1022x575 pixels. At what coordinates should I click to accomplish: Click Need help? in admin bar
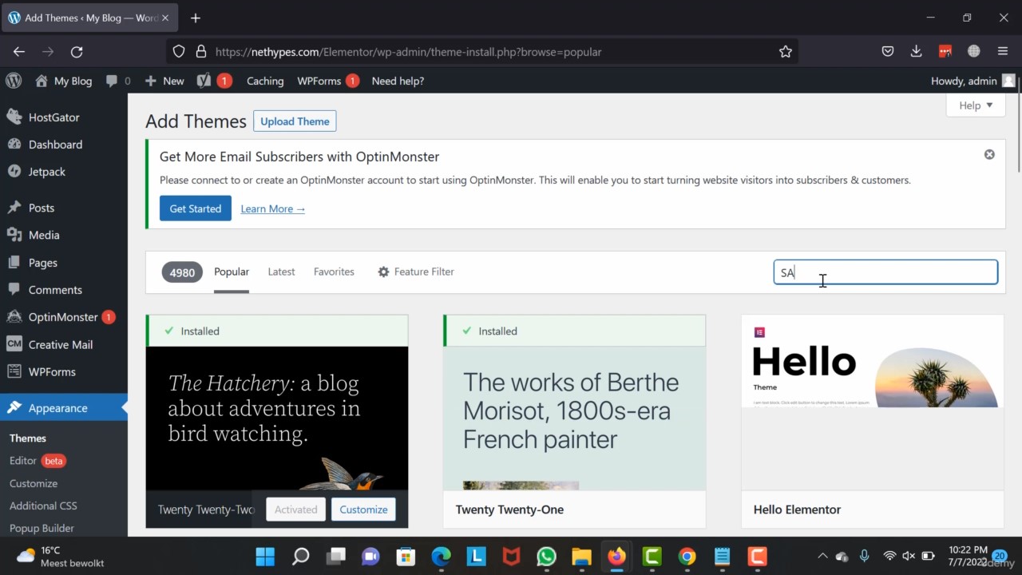coord(398,81)
